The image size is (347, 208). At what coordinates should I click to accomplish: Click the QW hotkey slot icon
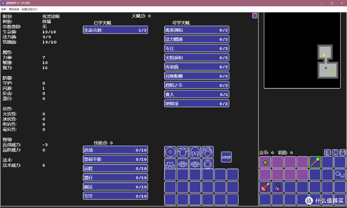pyautogui.click(x=340, y=175)
